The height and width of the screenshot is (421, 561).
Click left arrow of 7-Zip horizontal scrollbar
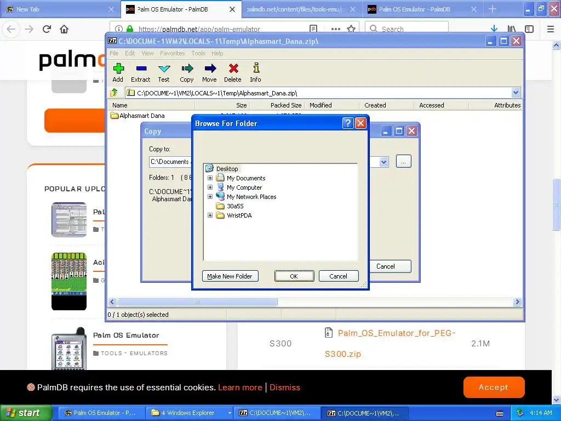click(x=112, y=302)
